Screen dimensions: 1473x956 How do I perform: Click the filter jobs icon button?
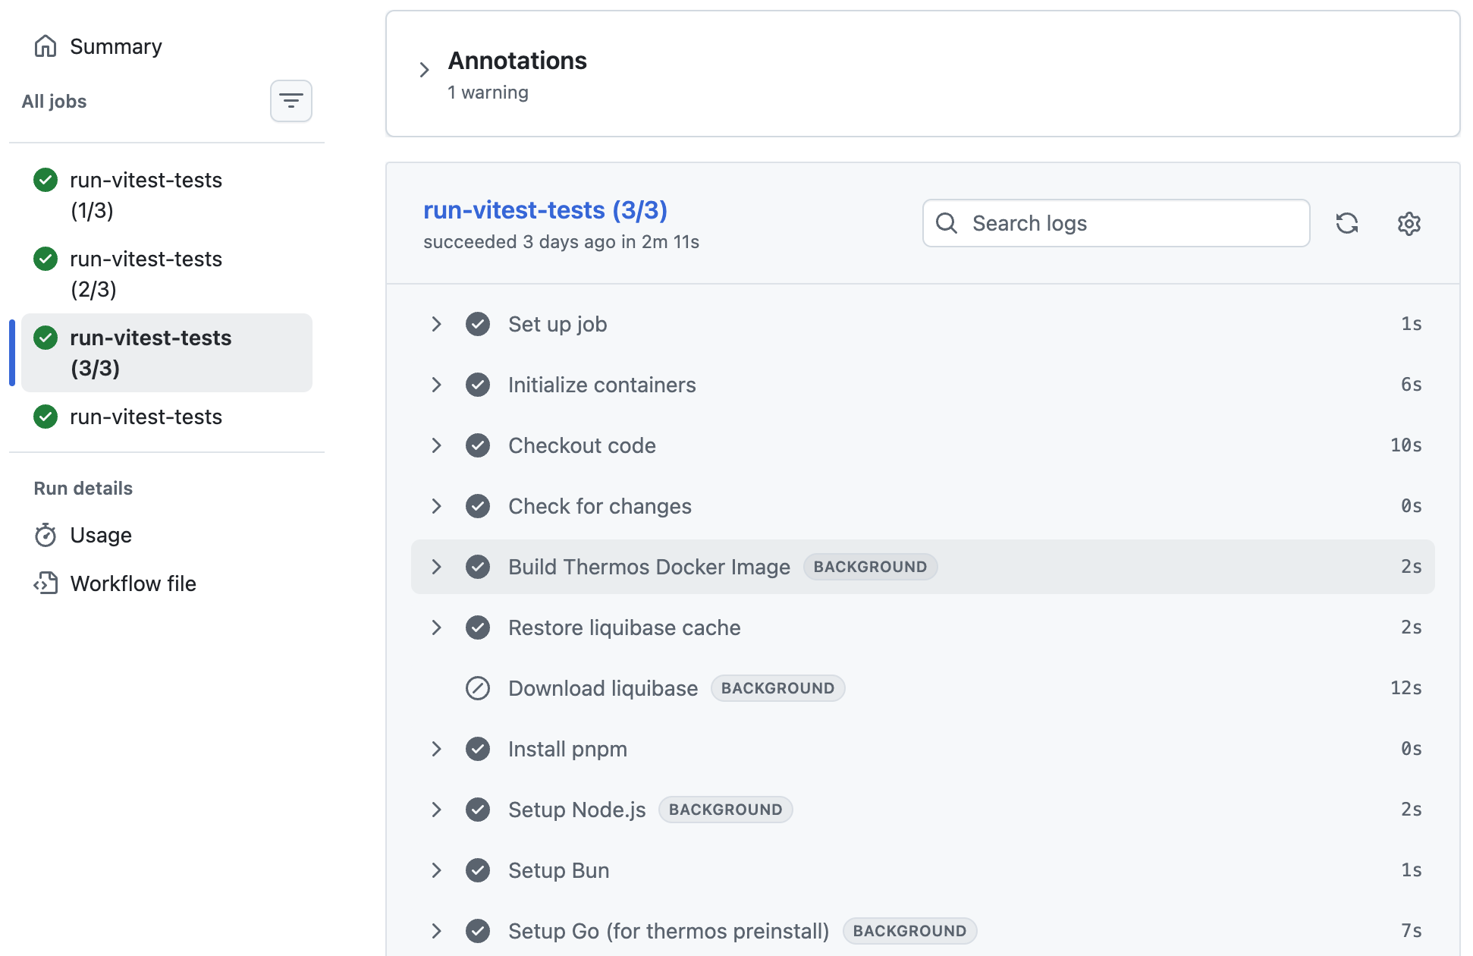pyautogui.click(x=291, y=101)
